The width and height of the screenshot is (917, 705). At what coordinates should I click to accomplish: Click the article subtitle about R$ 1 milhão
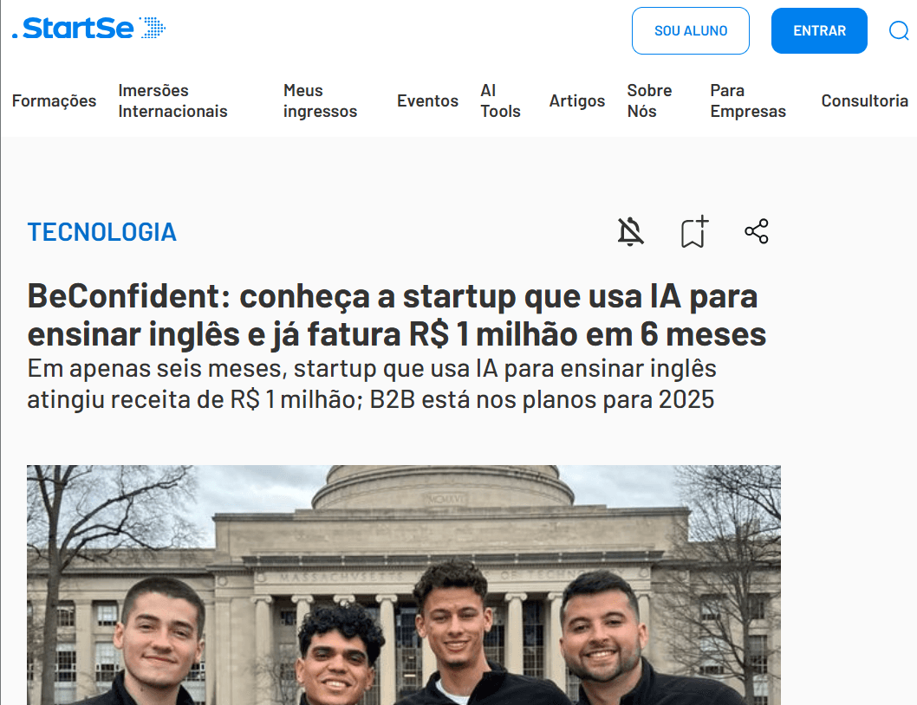371,384
